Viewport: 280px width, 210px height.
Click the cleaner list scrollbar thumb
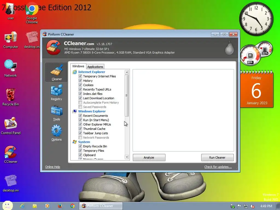point(127,95)
